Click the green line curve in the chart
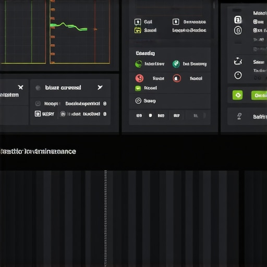Image resolution: width=267 pixels, height=267 pixels. click(69, 27)
